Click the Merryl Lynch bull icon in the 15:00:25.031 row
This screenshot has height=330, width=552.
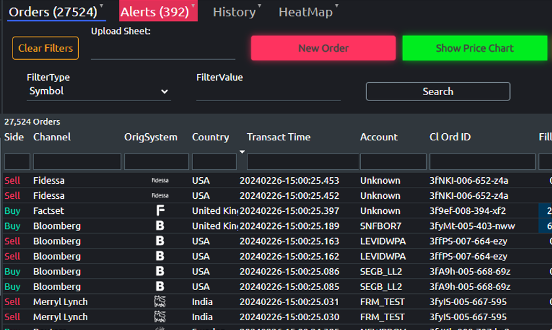point(160,302)
